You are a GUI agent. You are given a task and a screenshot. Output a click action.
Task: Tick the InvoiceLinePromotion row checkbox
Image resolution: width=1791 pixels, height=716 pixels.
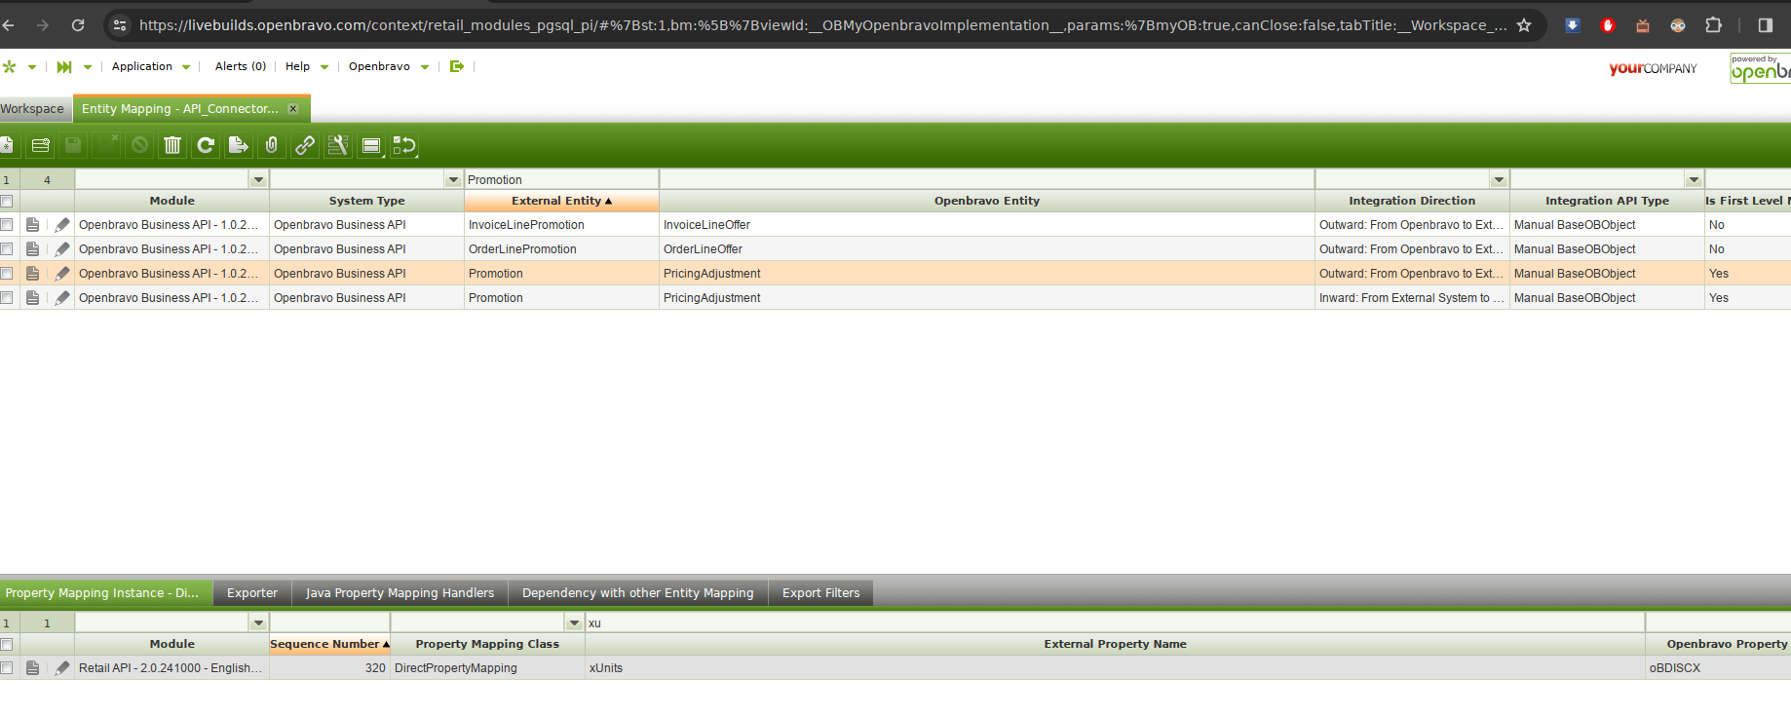[x=7, y=225]
